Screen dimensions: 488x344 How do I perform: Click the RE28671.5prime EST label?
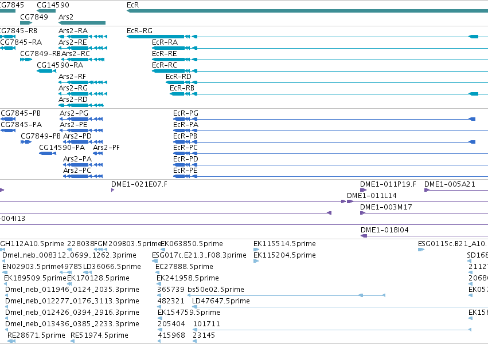click(x=36, y=336)
